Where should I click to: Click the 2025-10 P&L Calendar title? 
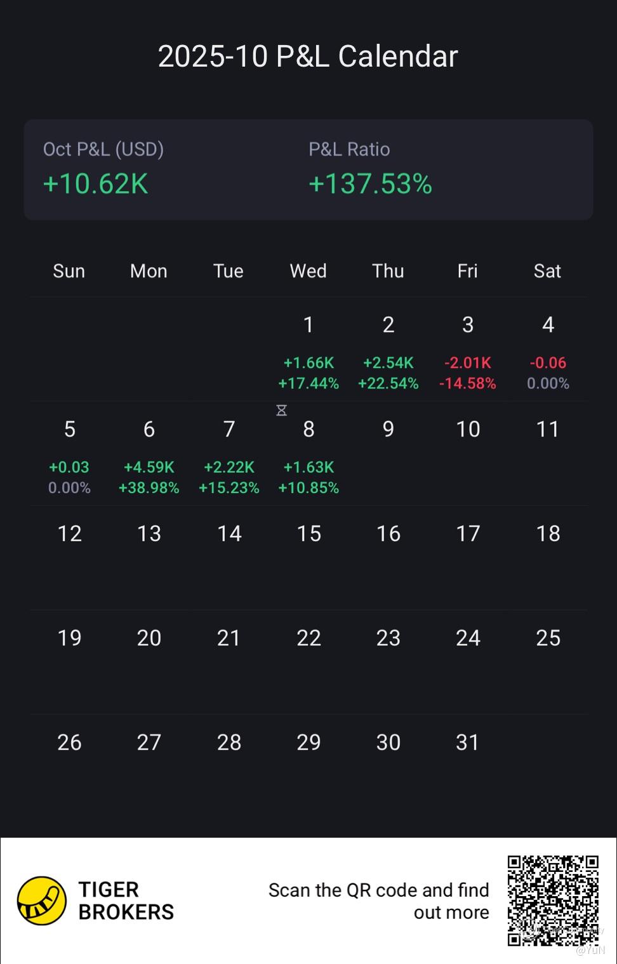click(x=308, y=56)
